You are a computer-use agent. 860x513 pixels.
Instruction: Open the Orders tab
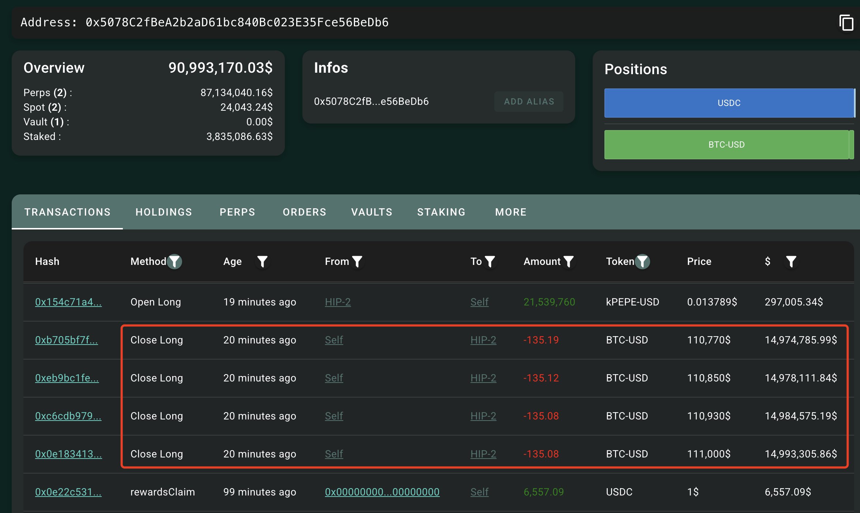tap(304, 212)
